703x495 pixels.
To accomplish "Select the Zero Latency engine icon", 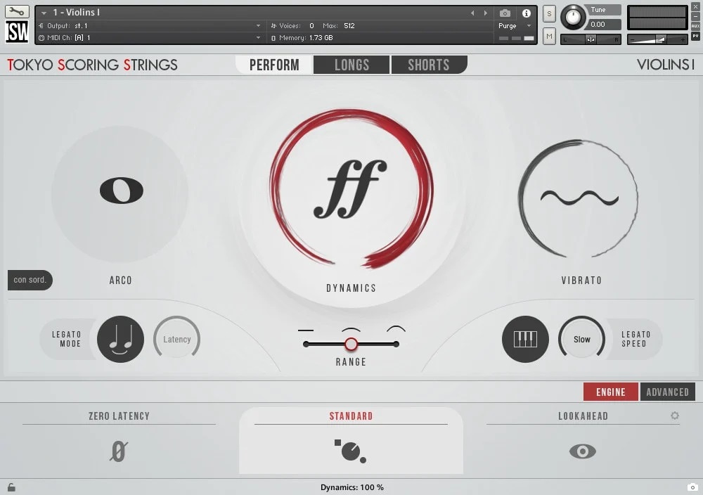I will (x=119, y=451).
